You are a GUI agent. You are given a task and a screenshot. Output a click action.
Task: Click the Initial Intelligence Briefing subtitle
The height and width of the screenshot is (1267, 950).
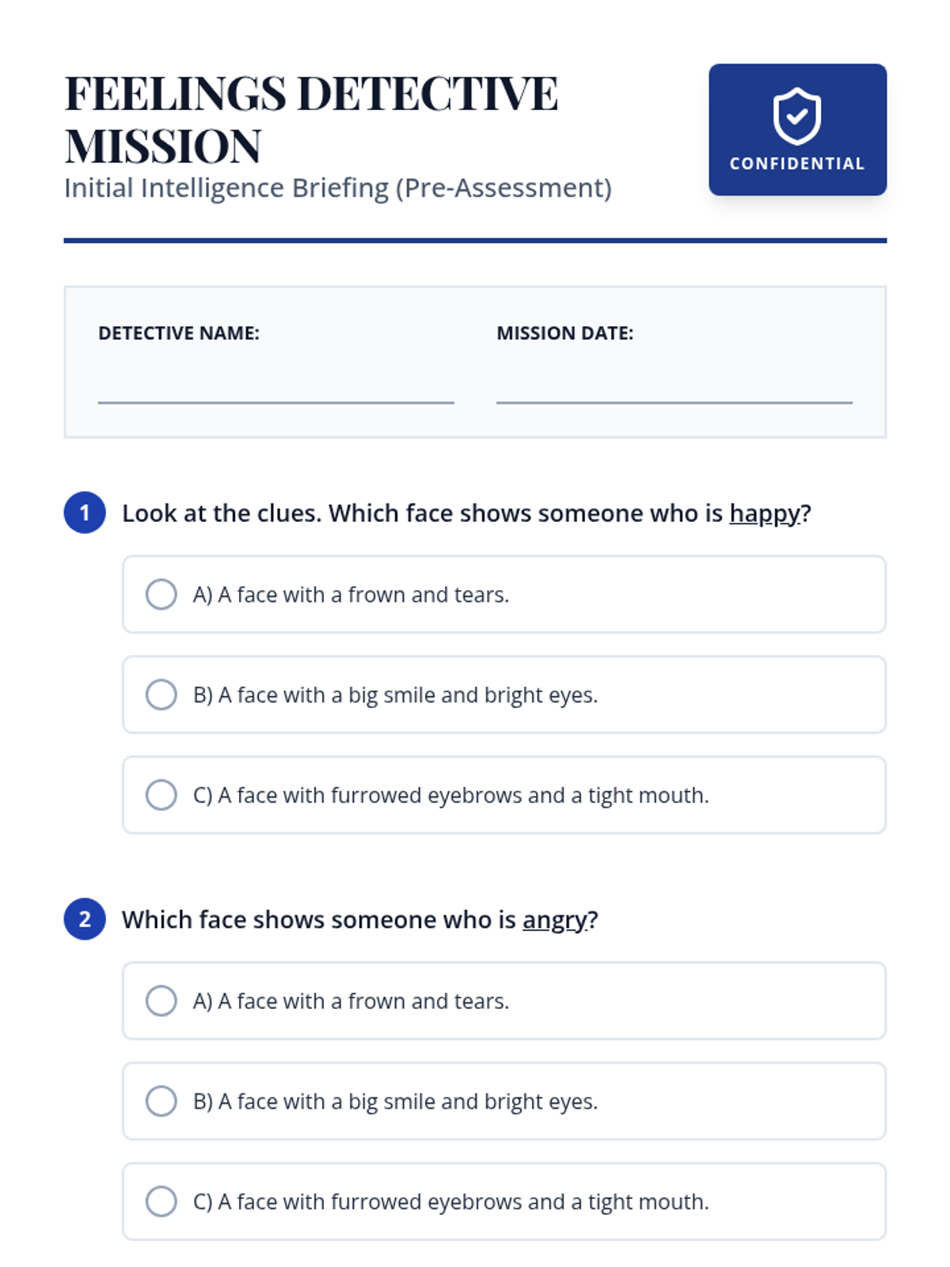coord(337,188)
